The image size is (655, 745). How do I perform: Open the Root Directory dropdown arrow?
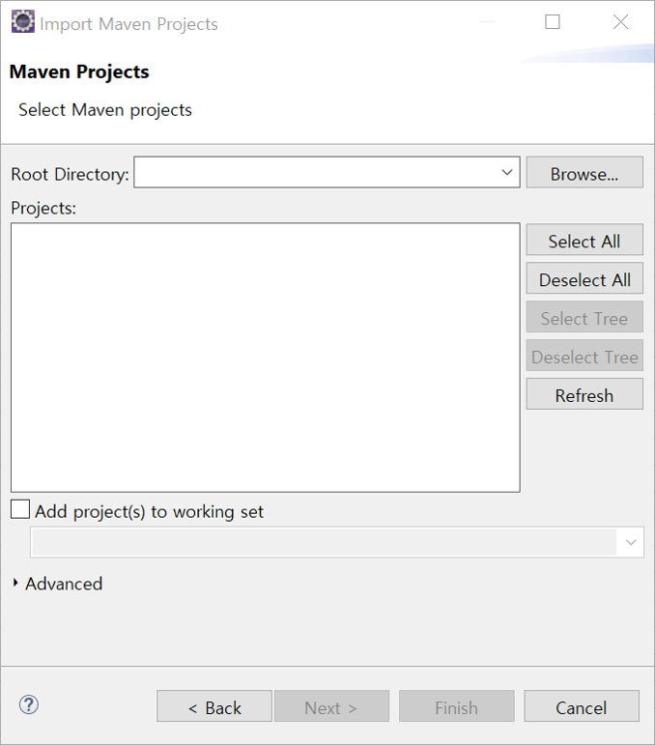click(507, 172)
